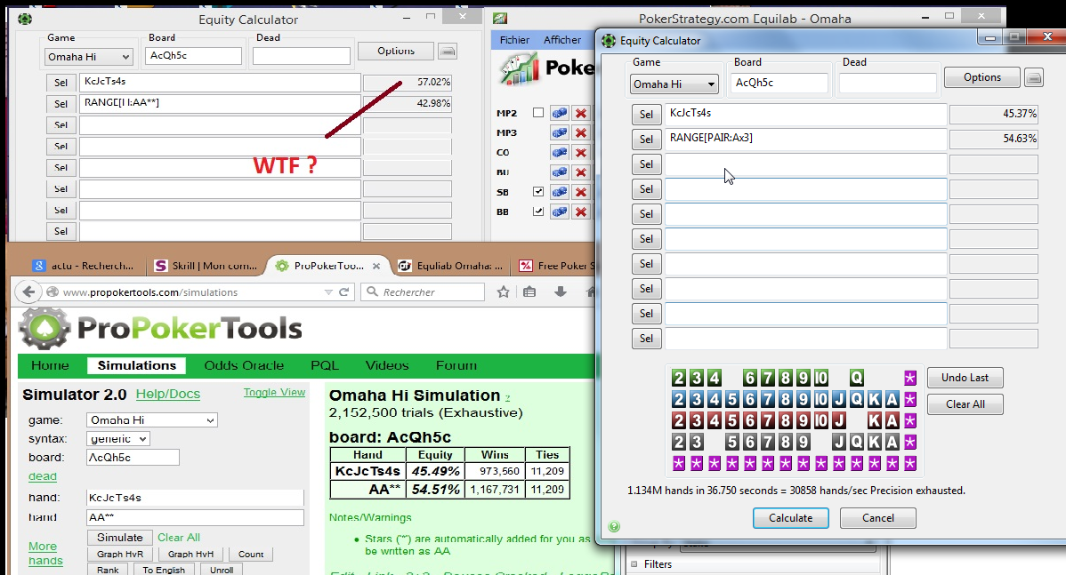Click the Board field in front calculator

[x=779, y=83]
